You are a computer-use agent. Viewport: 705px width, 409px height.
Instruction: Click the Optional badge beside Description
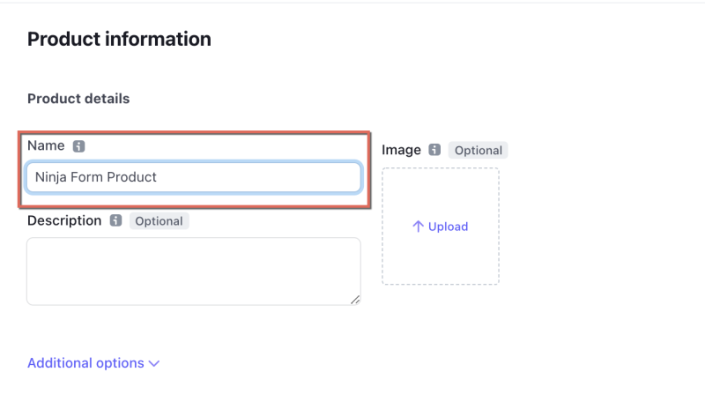(x=159, y=221)
